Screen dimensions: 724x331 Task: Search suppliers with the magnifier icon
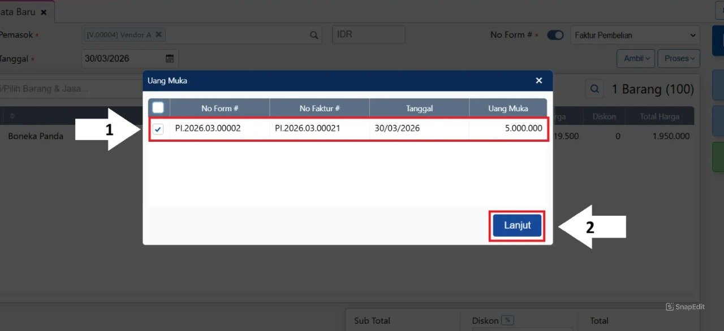pos(314,35)
